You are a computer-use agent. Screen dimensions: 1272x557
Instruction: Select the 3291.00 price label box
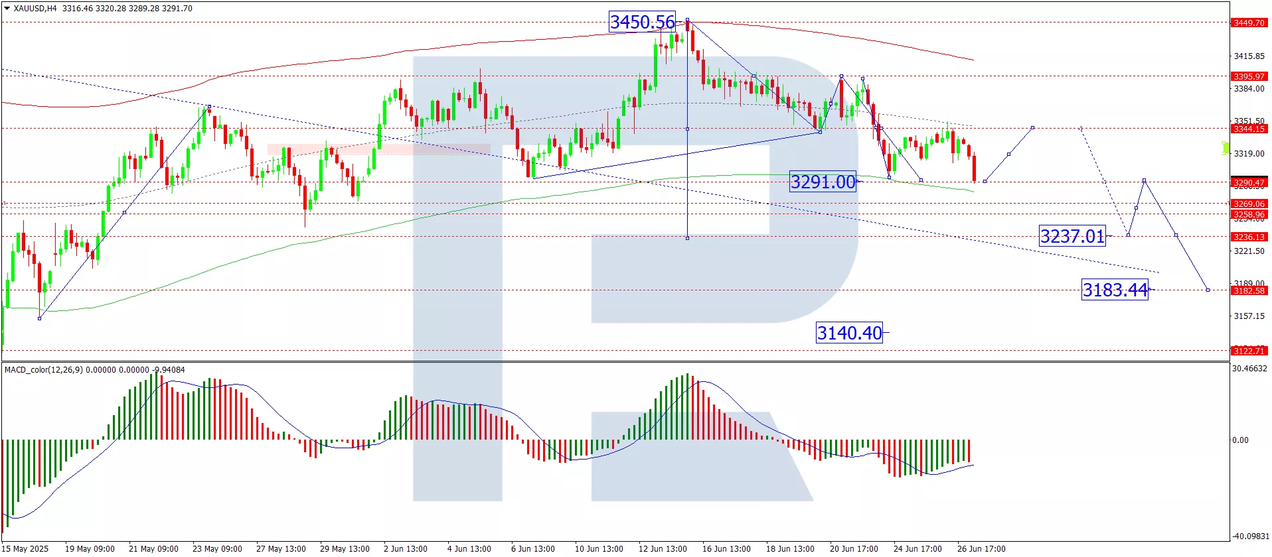point(823,182)
